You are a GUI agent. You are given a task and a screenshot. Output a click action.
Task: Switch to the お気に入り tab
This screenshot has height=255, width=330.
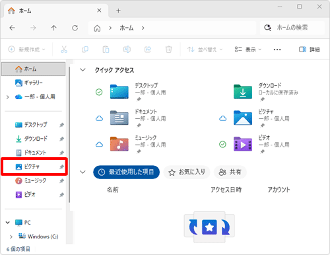[187, 172]
